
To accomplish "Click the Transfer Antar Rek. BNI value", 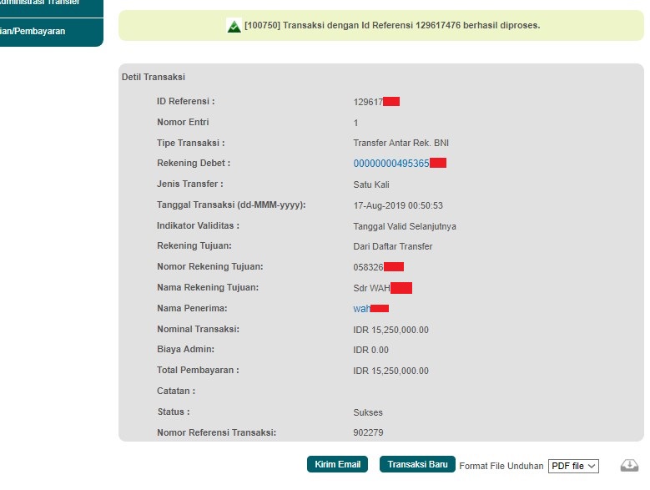I will click(401, 143).
